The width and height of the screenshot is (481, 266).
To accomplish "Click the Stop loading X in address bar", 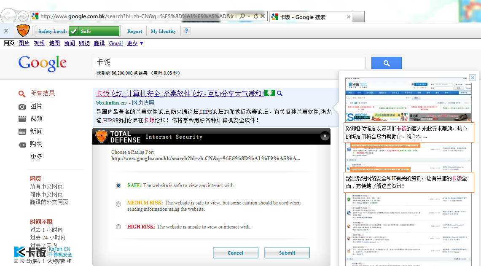I will [x=263, y=16].
